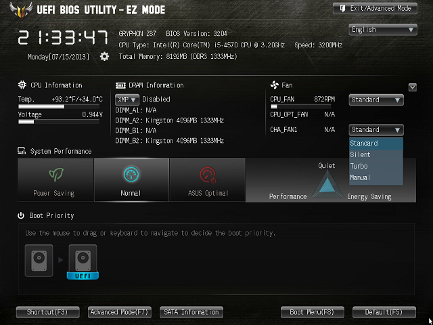The width and height of the screenshot is (433, 325).
Task: Choose Manual in the fan profile list
Action: click(376, 177)
